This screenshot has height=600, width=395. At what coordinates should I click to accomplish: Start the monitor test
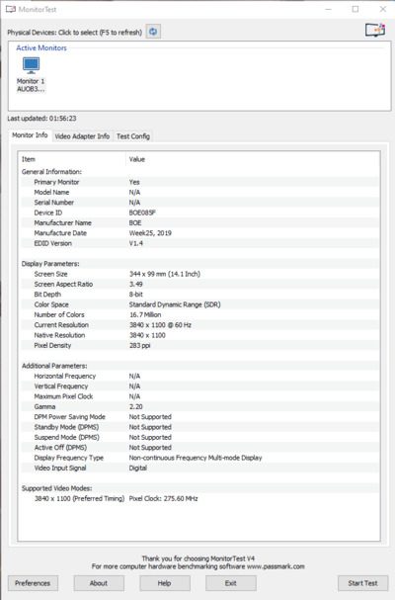tap(362, 583)
